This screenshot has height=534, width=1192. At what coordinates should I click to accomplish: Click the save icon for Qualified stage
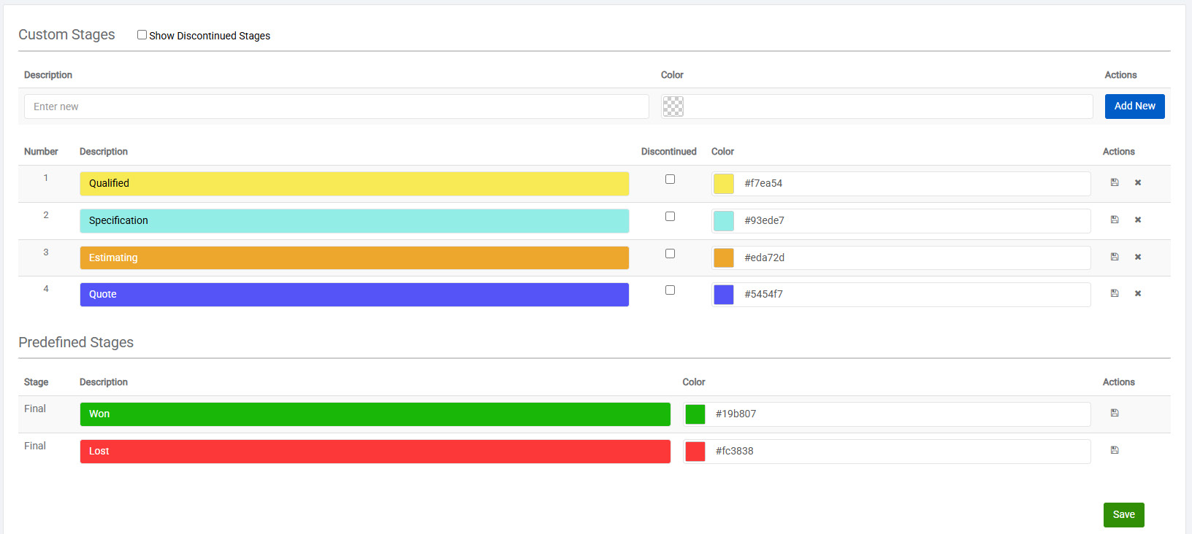(1115, 182)
